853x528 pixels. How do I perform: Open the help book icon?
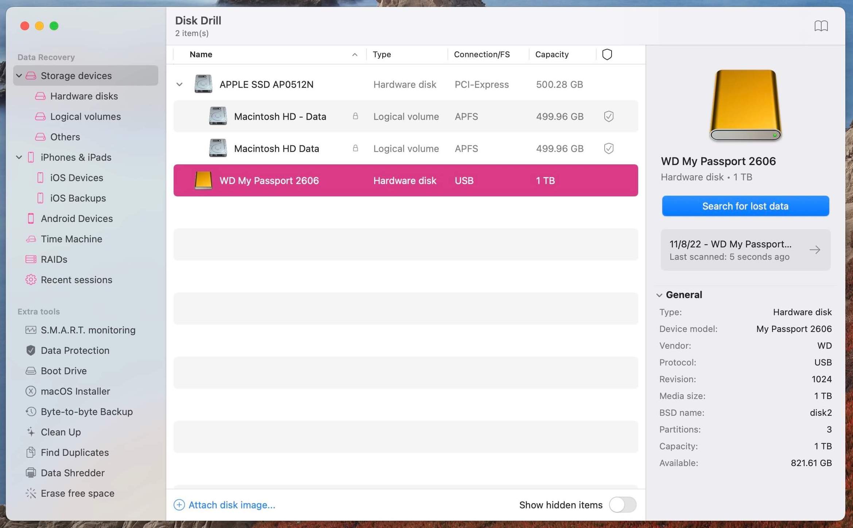[821, 26]
